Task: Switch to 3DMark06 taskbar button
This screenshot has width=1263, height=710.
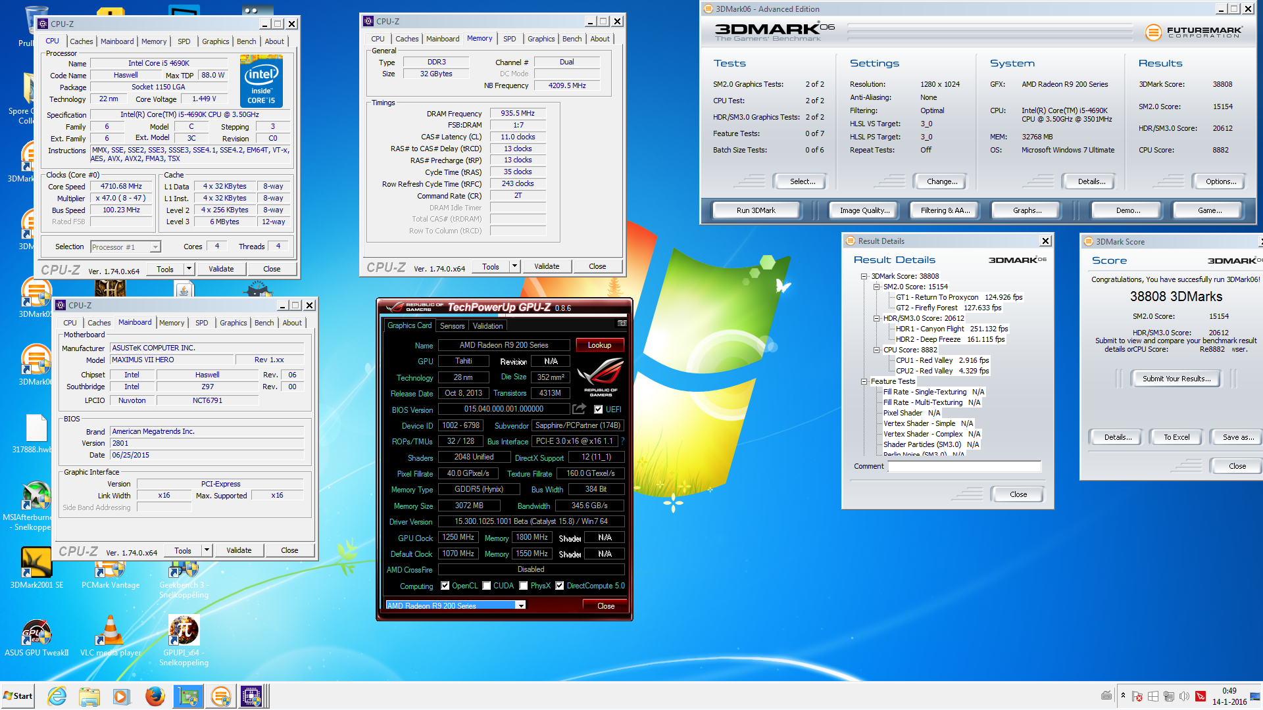Action: coord(221,696)
